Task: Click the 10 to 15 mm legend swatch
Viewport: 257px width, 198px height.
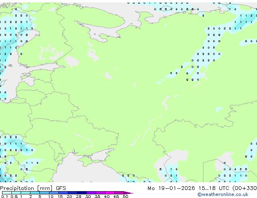Action: pos(54,193)
